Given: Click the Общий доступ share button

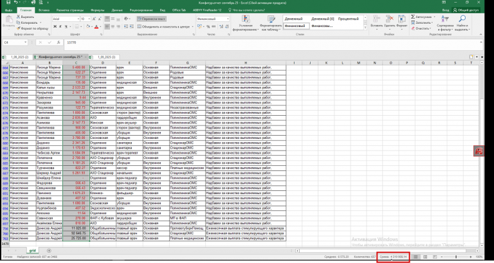Looking at the screenshot, I should pyautogui.click(x=466, y=10).
